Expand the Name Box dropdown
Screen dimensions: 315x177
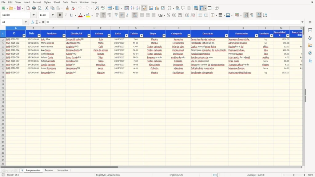click(x=26, y=22)
